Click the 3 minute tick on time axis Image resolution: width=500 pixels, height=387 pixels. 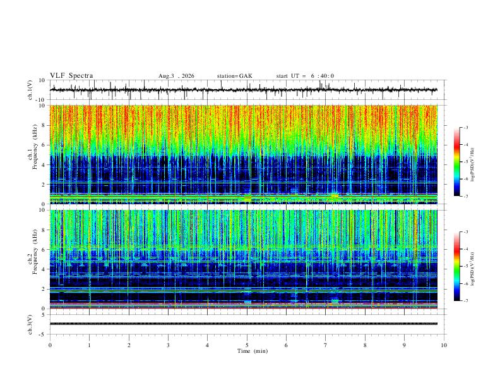pyautogui.click(x=168, y=345)
